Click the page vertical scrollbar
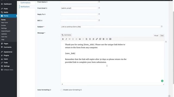 pyautogui.click(x=173, y=47)
